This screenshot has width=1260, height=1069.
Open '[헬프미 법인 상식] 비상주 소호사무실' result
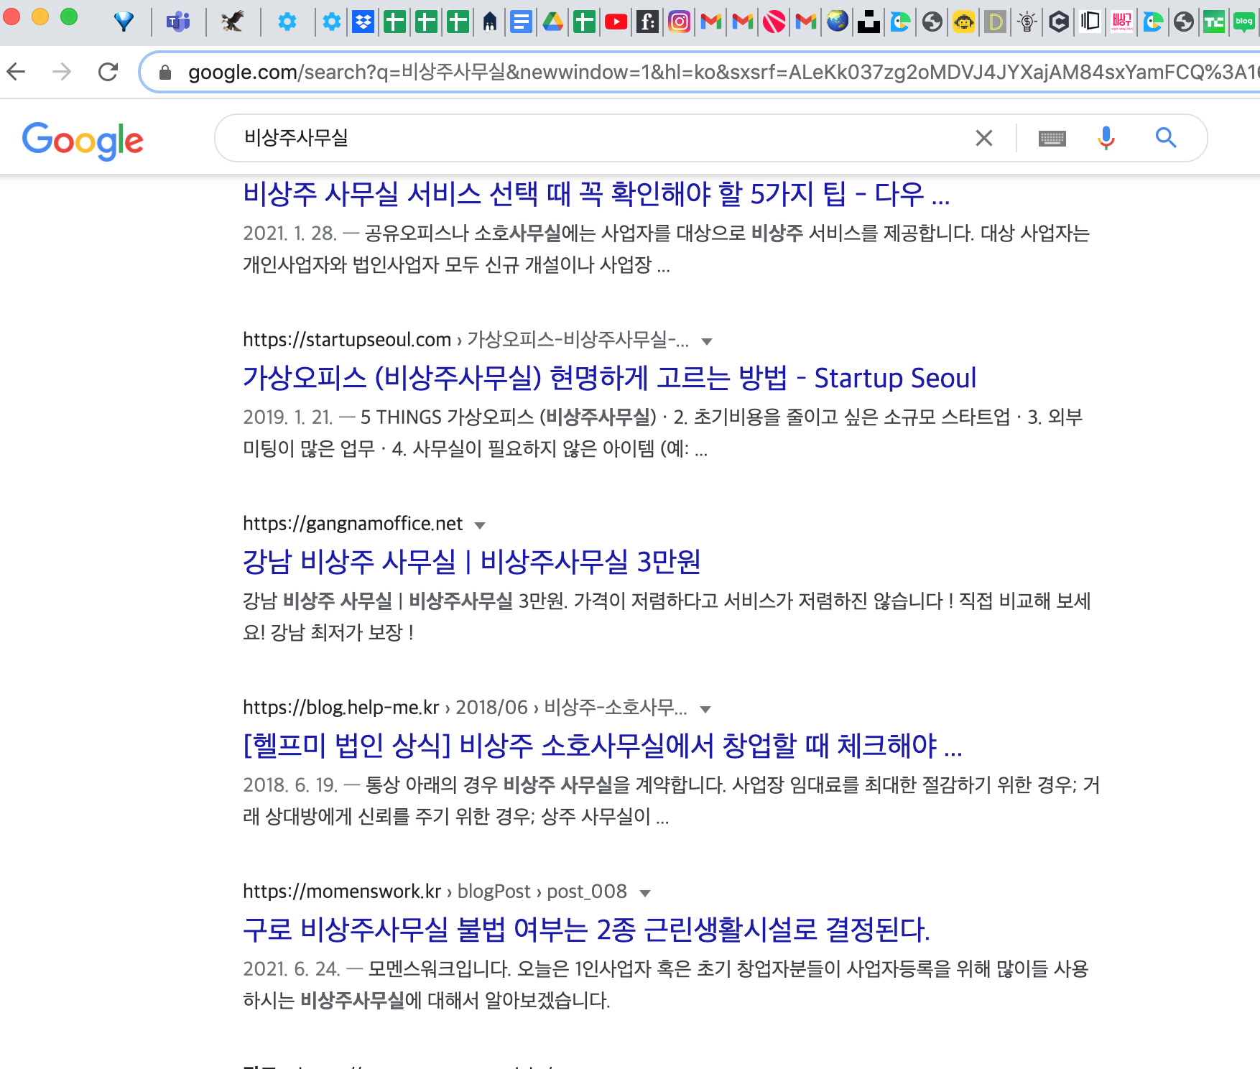[x=602, y=746]
